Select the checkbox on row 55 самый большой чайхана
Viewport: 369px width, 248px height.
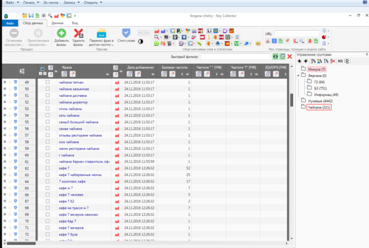click(47, 122)
